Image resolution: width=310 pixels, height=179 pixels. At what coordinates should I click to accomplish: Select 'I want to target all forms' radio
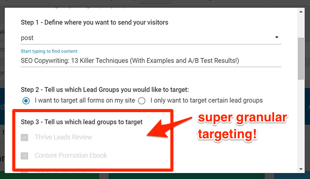tap(26, 101)
